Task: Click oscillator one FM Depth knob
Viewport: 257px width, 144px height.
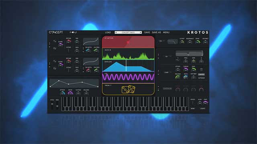Action: [x=88, y=51]
